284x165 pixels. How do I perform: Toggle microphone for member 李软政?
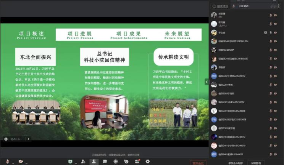click(x=271, y=33)
